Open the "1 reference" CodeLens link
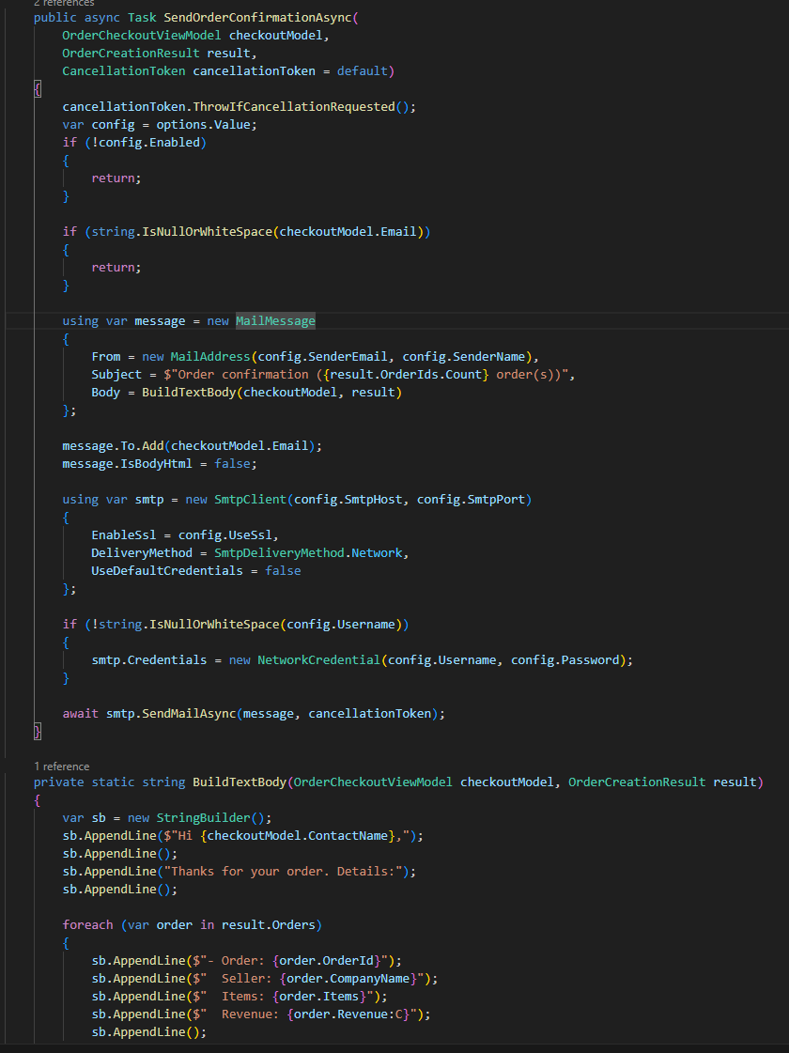Image resolution: width=789 pixels, height=1053 pixels. (x=61, y=767)
